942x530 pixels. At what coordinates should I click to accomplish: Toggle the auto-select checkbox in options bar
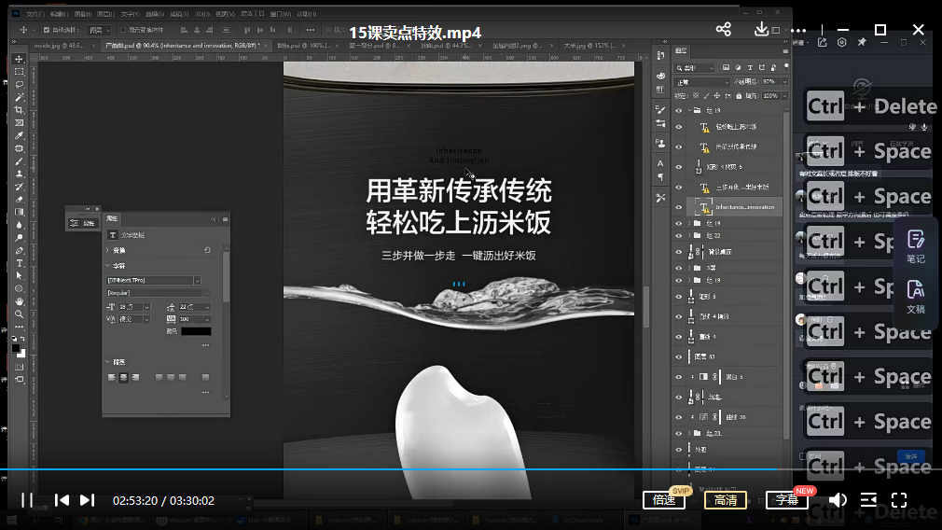[47, 30]
